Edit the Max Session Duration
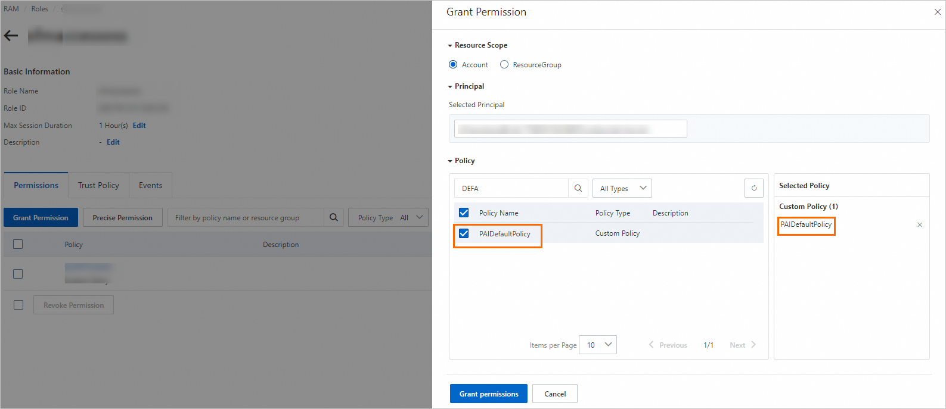The image size is (946, 409). coord(139,126)
